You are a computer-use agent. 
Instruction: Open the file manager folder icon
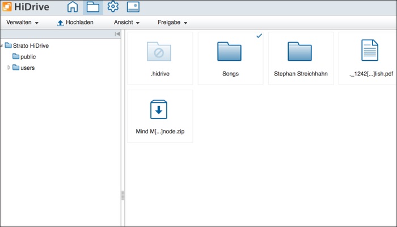click(92, 7)
